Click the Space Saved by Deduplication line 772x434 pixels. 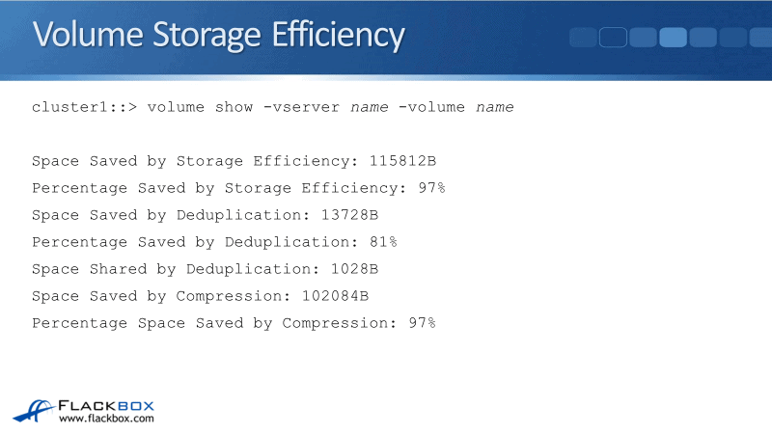coord(205,215)
